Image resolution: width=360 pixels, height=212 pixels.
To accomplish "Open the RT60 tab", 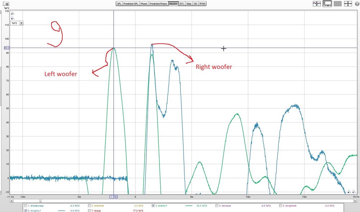I will (202, 4).
